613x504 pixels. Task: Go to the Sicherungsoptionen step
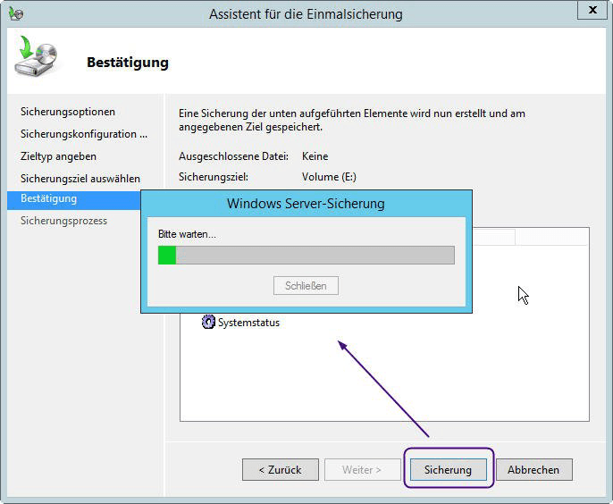click(x=68, y=112)
